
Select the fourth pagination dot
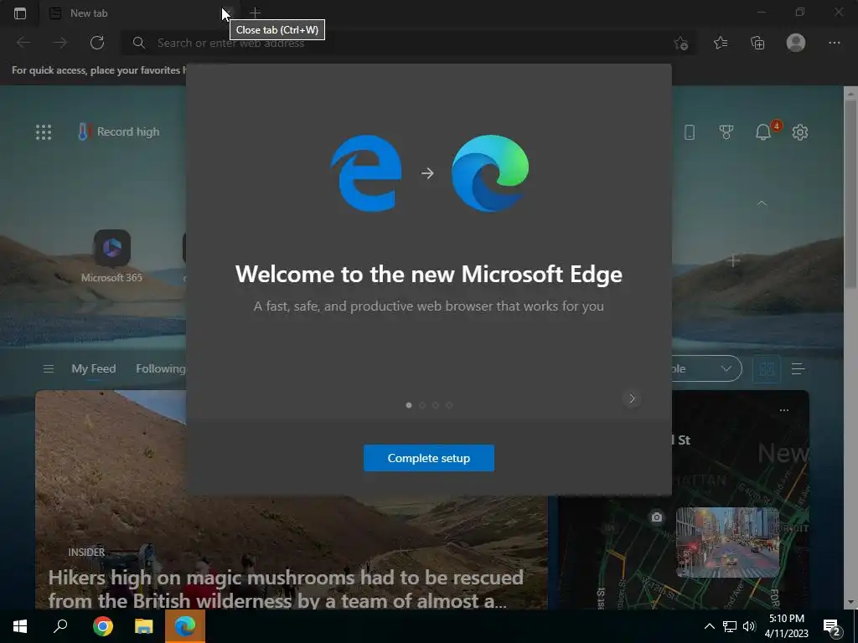coord(449,405)
